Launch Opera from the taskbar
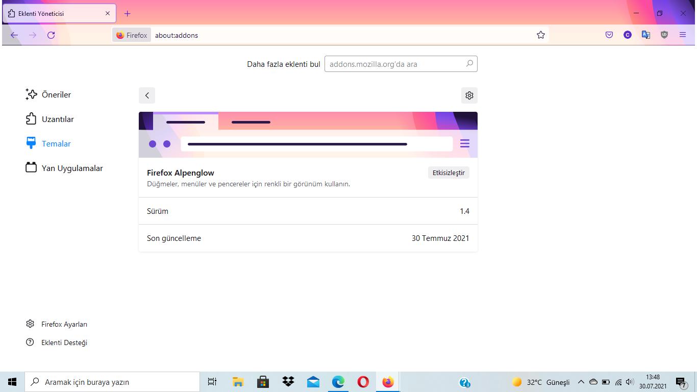The width and height of the screenshot is (697, 392). pyautogui.click(x=363, y=382)
